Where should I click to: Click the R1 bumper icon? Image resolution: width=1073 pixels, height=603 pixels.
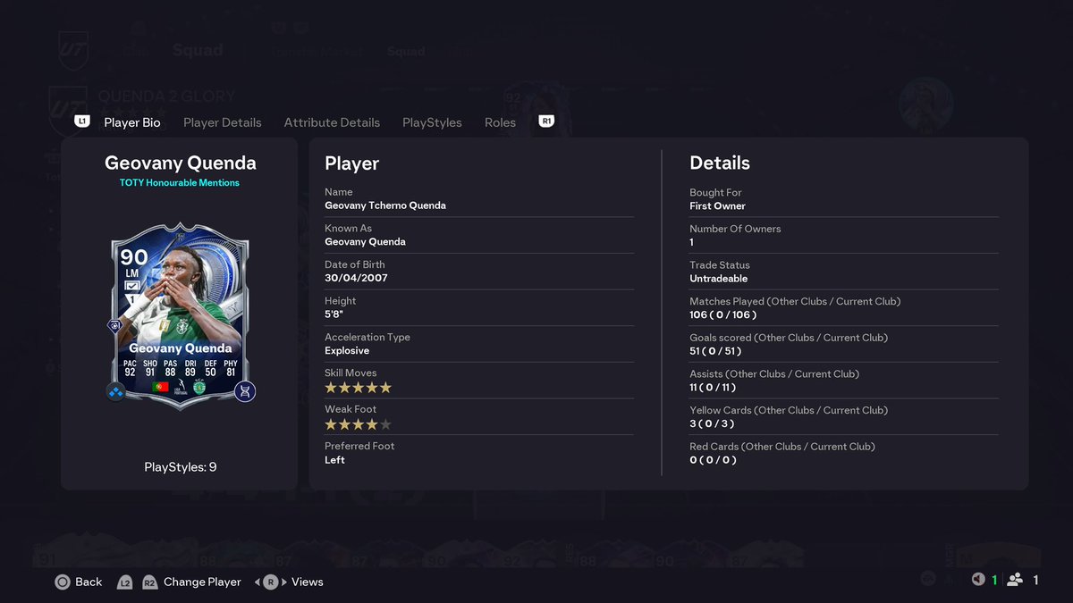pyautogui.click(x=546, y=121)
